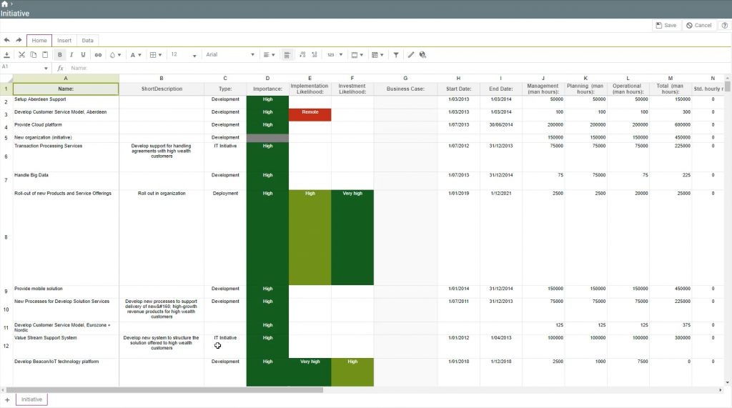Click the horizontal scrollbar right arrow
The width and height of the screenshot is (732, 408).
point(721,390)
